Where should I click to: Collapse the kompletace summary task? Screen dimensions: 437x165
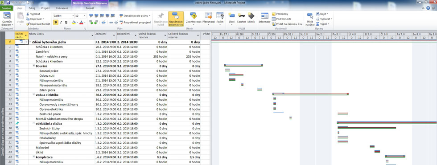click(x=34, y=157)
